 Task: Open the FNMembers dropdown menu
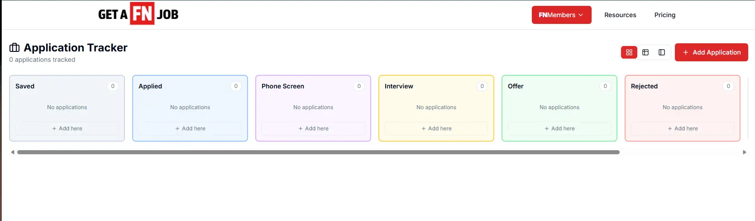(561, 15)
